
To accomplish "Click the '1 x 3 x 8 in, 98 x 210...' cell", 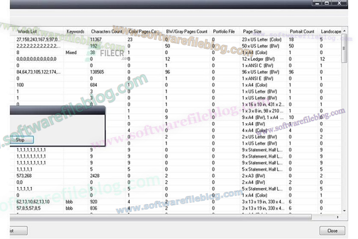I will tap(263, 111).
